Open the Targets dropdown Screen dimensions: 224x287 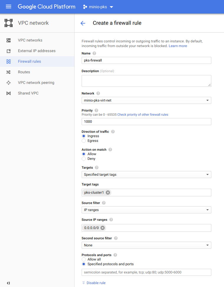point(146,175)
